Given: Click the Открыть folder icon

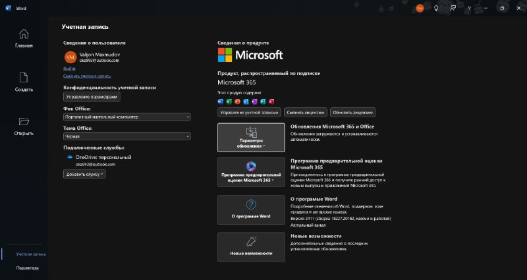Looking at the screenshot, I should pyautogui.click(x=24, y=121).
